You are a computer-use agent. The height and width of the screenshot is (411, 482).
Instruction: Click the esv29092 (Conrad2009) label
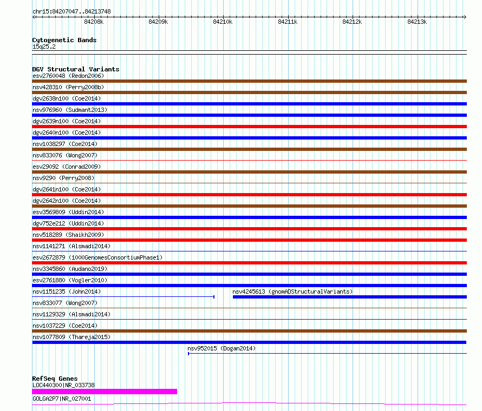[x=67, y=167]
